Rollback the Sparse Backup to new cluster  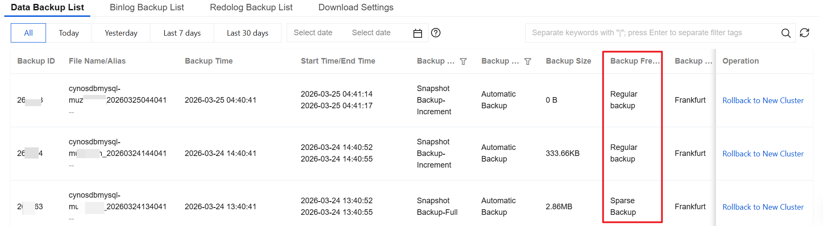pyautogui.click(x=763, y=207)
